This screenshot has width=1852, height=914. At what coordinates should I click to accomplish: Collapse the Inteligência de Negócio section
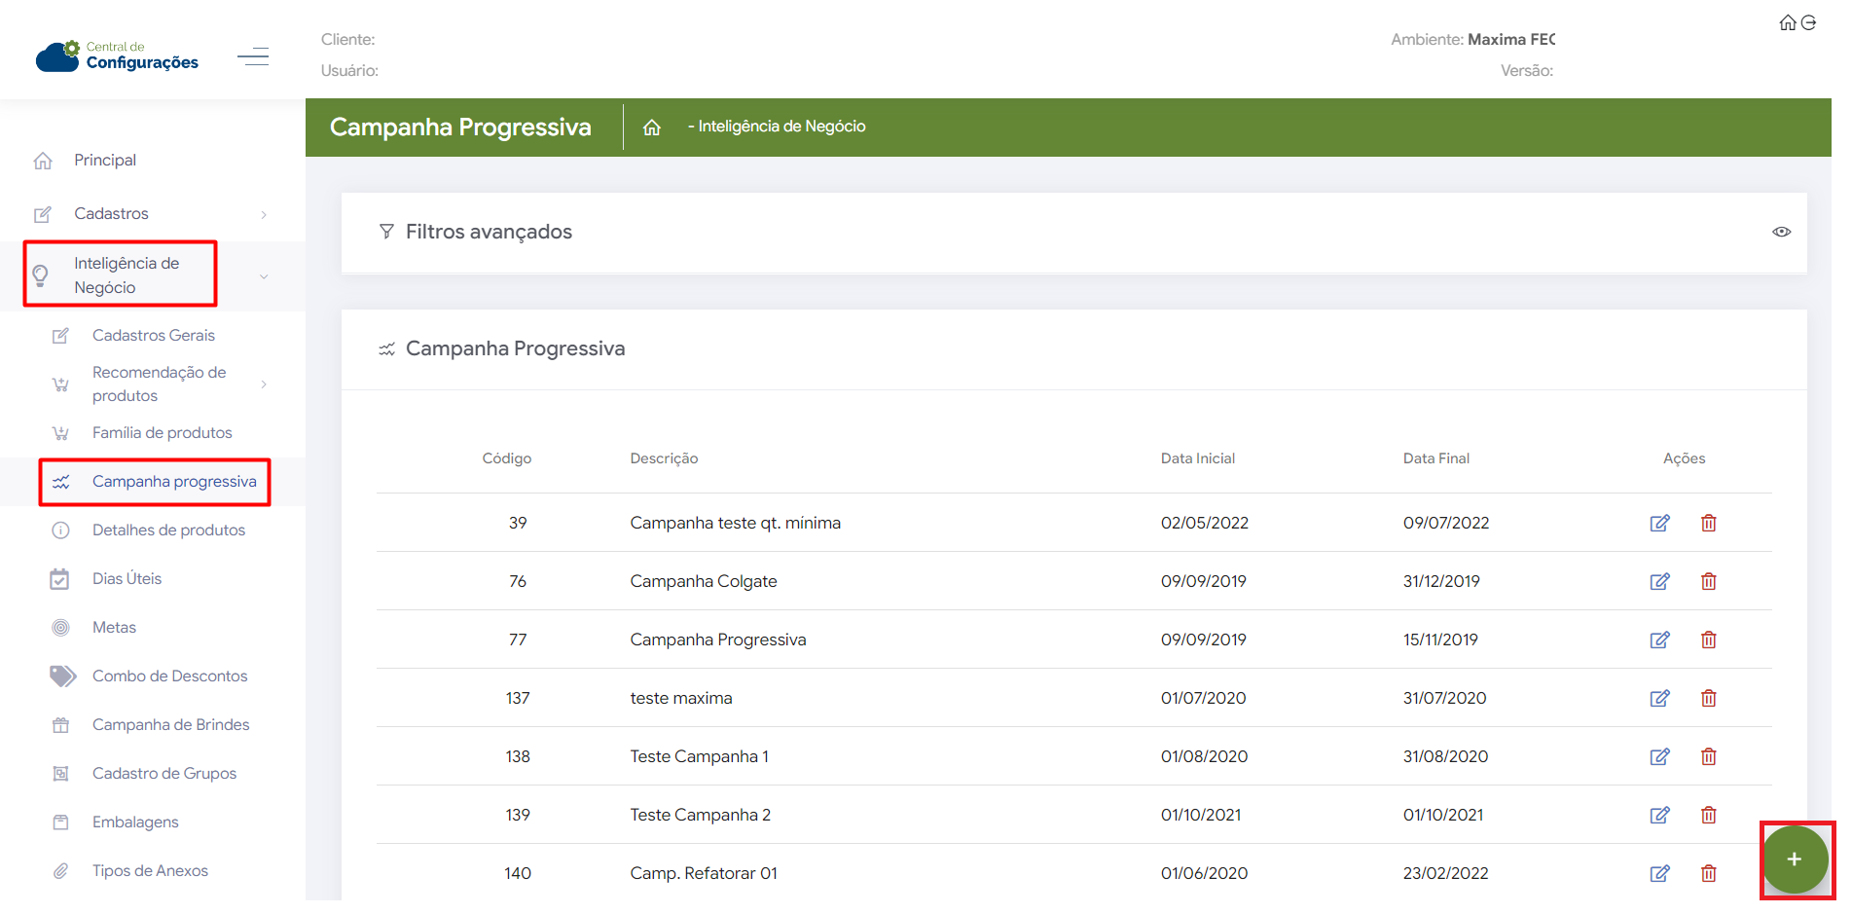[264, 276]
